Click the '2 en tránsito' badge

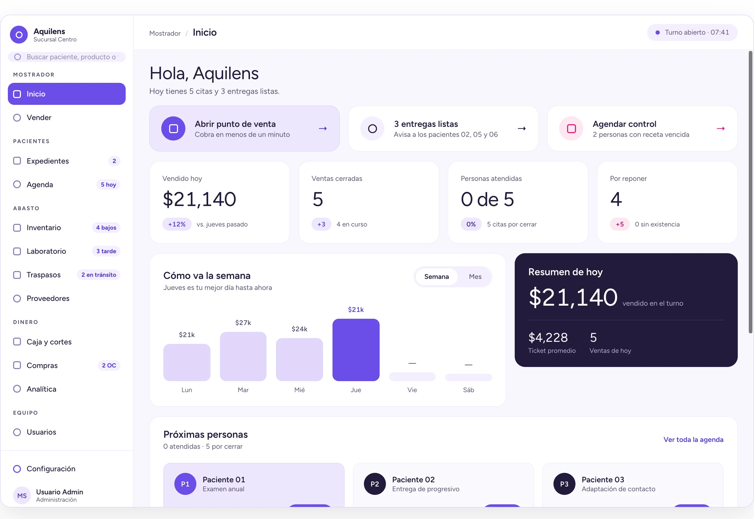(99, 275)
